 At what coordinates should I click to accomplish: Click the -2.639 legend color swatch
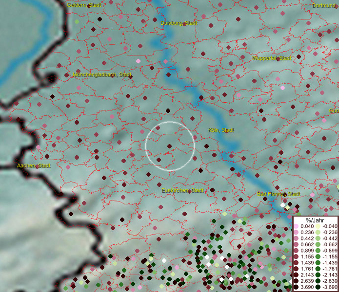pyautogui.click(x=318, y=281)
